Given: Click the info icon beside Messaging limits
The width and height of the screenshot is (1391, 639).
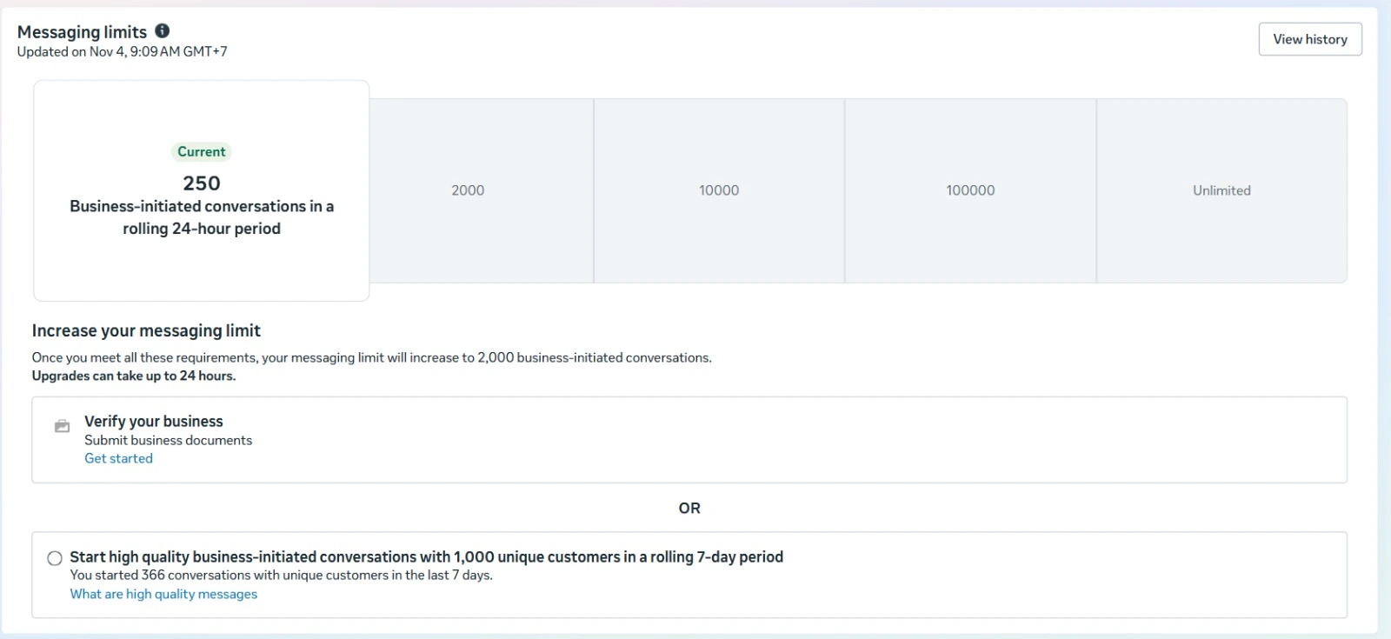Looking at the screenshot, I should click(x=163, y=31).
